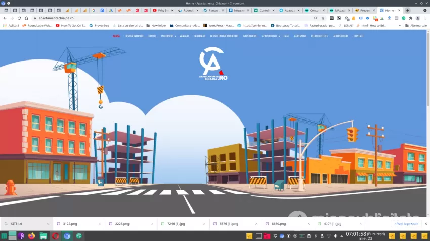Open the 'New folder' bookmark folder
This screenshot has height=241, width=430.
coord(156,25)
